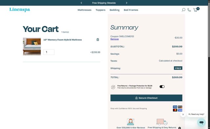The width and height of the screenshot is (210, 129).
Task: Click 'Shop with Confidence 100% Secured Shopping' text
Action: pyautogui.click(x=129, y=108)
